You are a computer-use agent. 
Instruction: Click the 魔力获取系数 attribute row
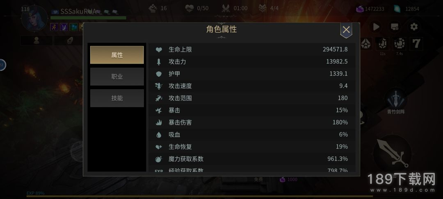pos(252,159)
